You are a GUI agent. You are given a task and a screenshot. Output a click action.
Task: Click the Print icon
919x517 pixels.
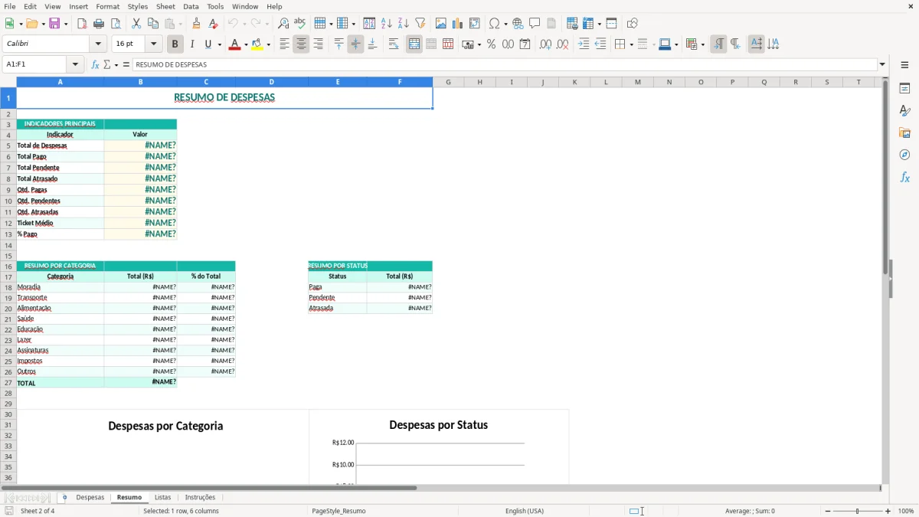(x=99, y=24)
